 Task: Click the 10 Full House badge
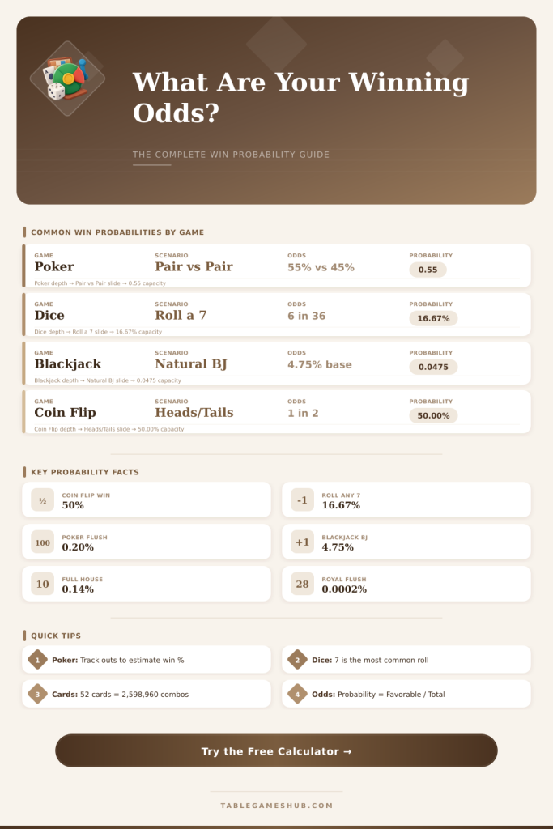[x=43, y=584]
